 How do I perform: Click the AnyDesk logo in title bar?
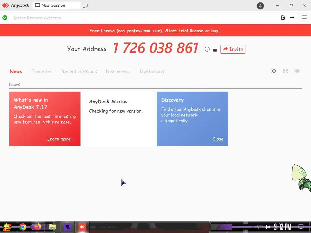click(15, 5)
